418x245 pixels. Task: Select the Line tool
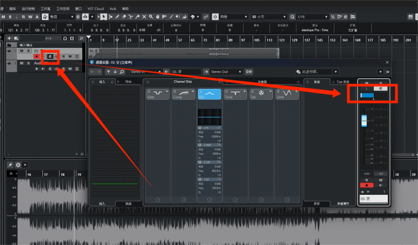[171, 17]
